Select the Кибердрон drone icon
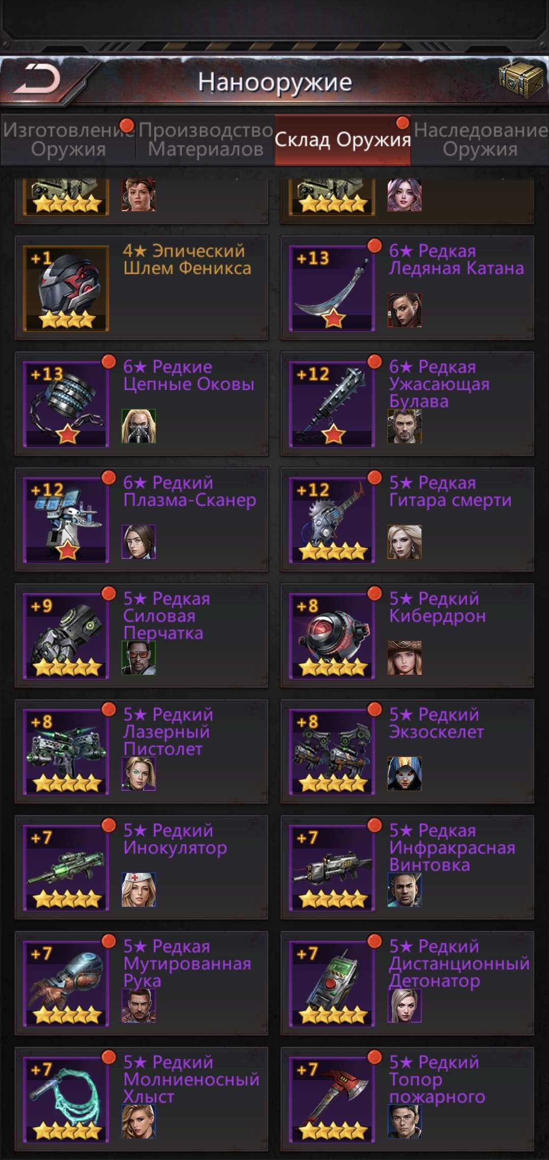The image size is (549, 1160). coord(332,636)
